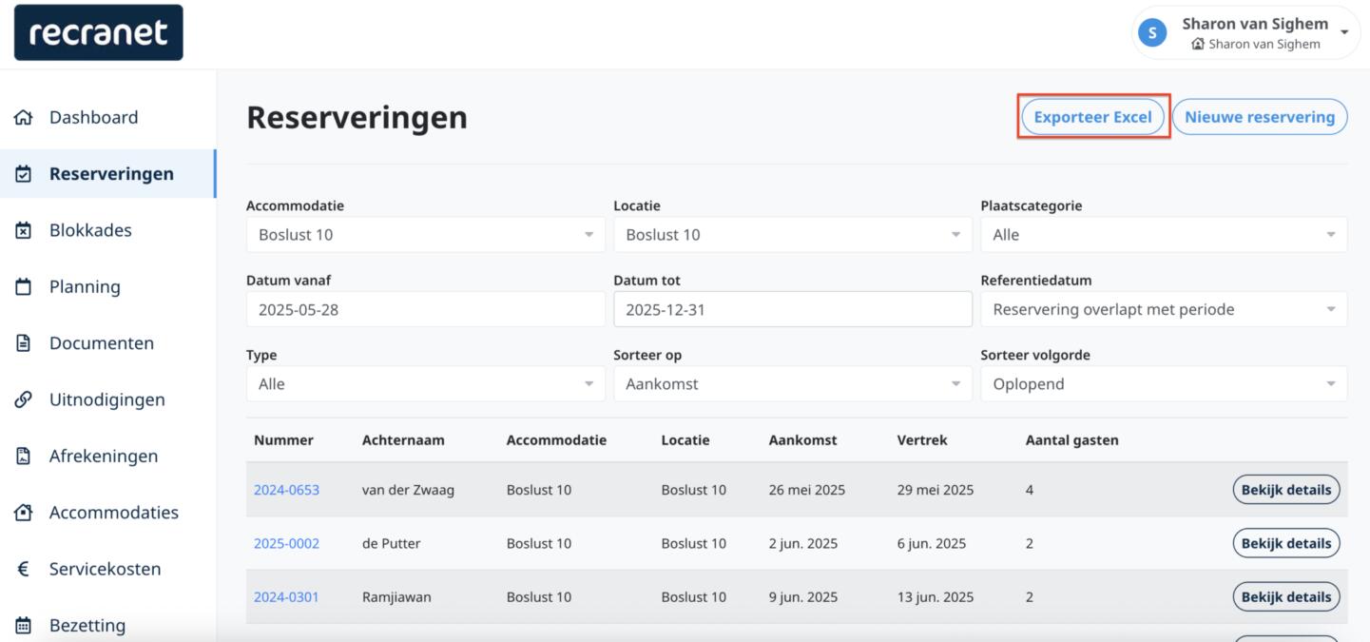This screenshot has height=642, width=1370.
Task: Go to Bezetting in the sidebar
Action: pos(87,625)
